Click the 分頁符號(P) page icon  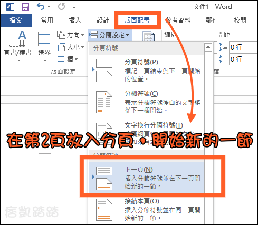tap(104, 71)
